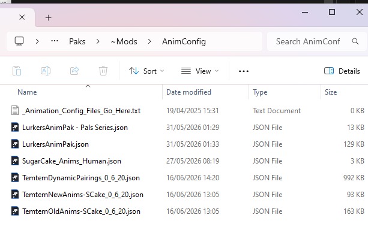Close the File Explorer window
The width and height of the screenshot is (368, 239).
pyautogui.click(x=360, y=12)
